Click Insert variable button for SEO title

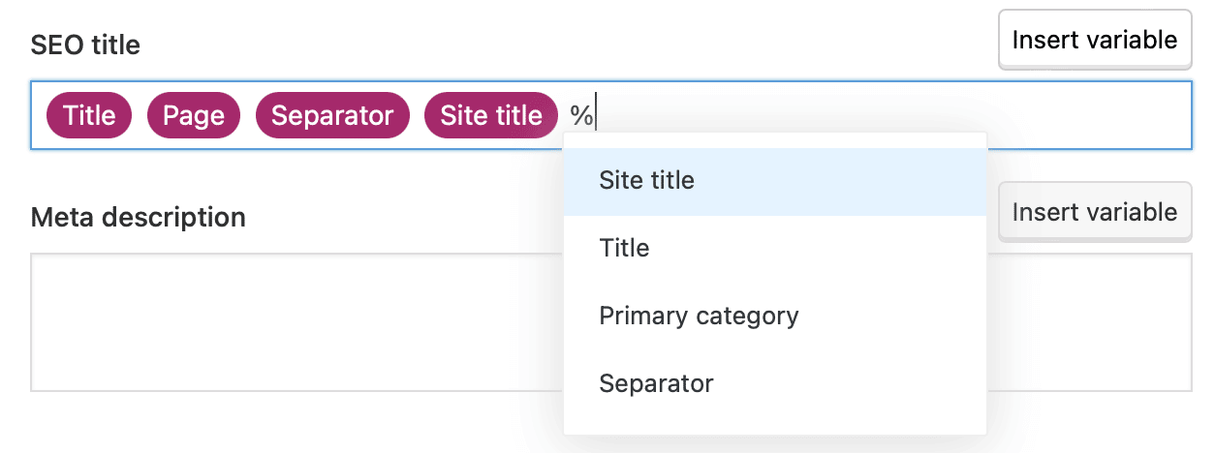1094,40
